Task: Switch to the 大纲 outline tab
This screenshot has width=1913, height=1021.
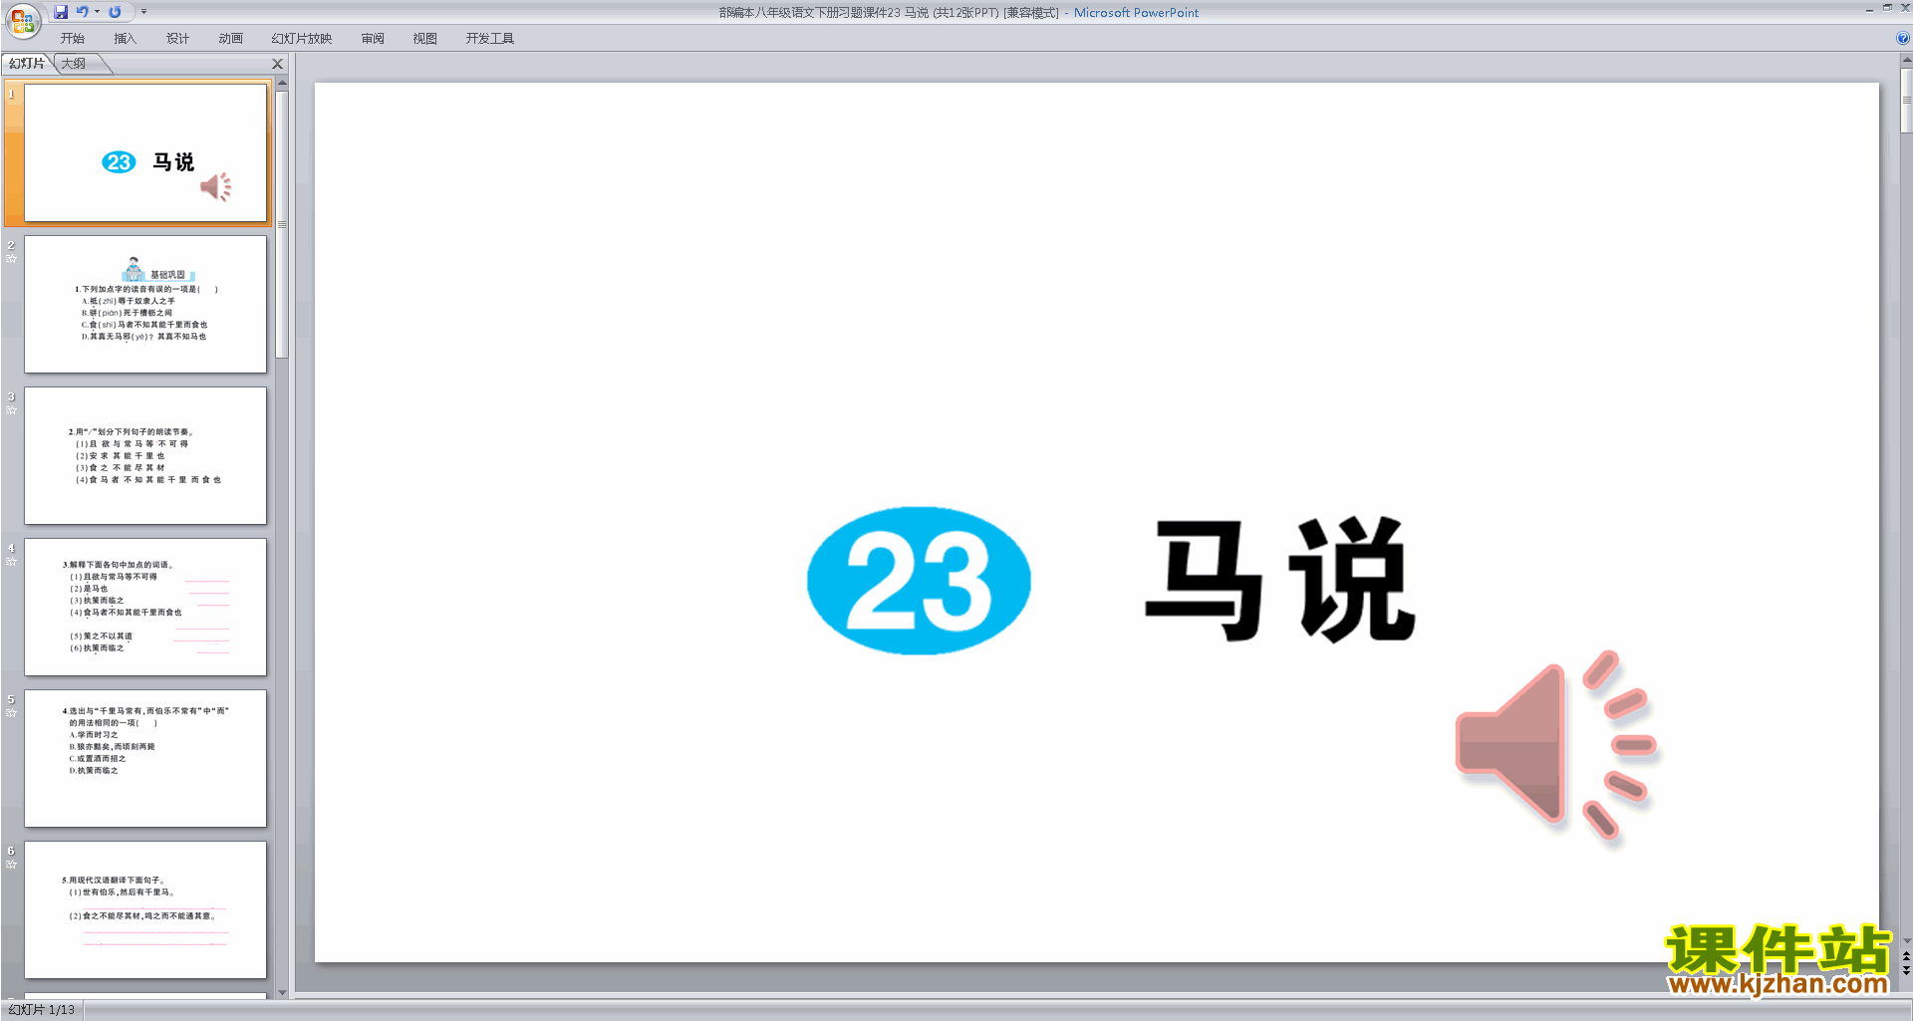Action: [74, 64]
